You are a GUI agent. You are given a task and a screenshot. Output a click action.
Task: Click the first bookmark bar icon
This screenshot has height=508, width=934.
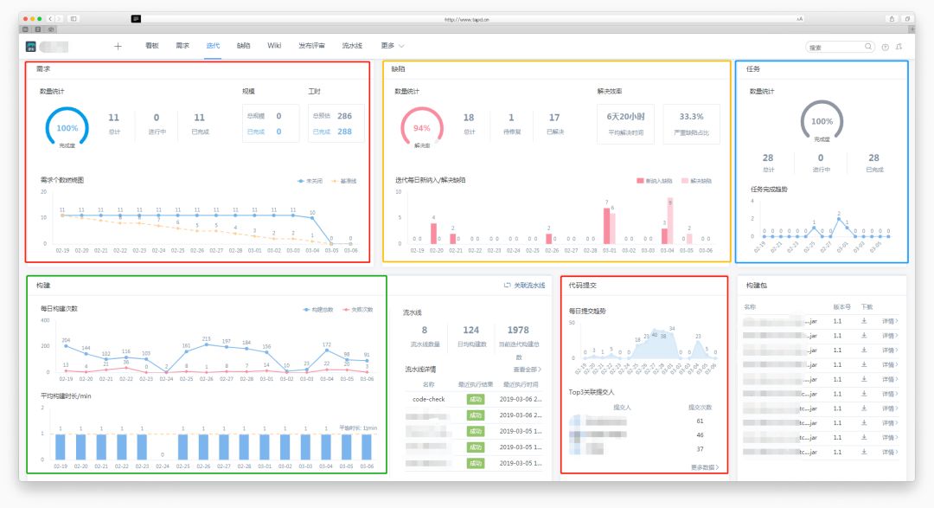(x=26, y=29)
